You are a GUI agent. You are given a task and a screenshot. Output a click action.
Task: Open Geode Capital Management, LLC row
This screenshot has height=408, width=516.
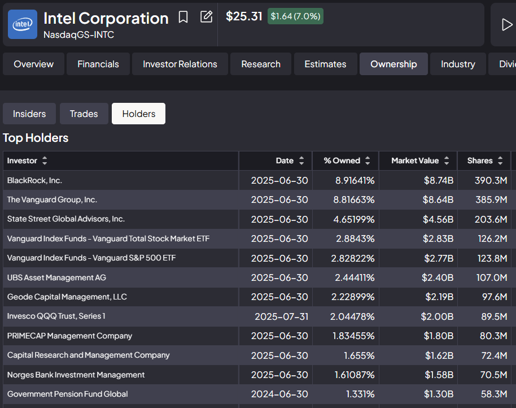257,297
